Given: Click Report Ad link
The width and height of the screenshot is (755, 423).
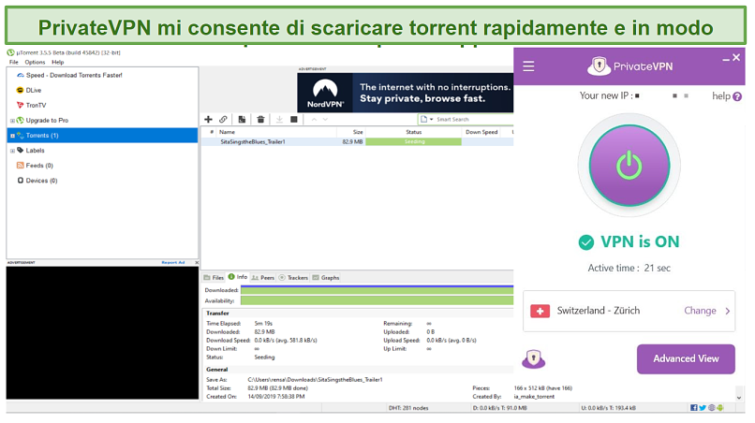Looking at the screenshot, I should (x=173, y=263).
